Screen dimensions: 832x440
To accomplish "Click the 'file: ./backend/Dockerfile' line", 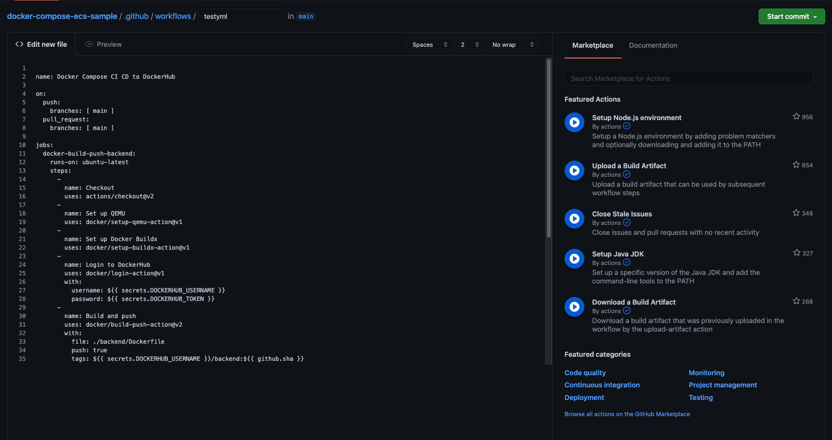I will coord(118,341).
